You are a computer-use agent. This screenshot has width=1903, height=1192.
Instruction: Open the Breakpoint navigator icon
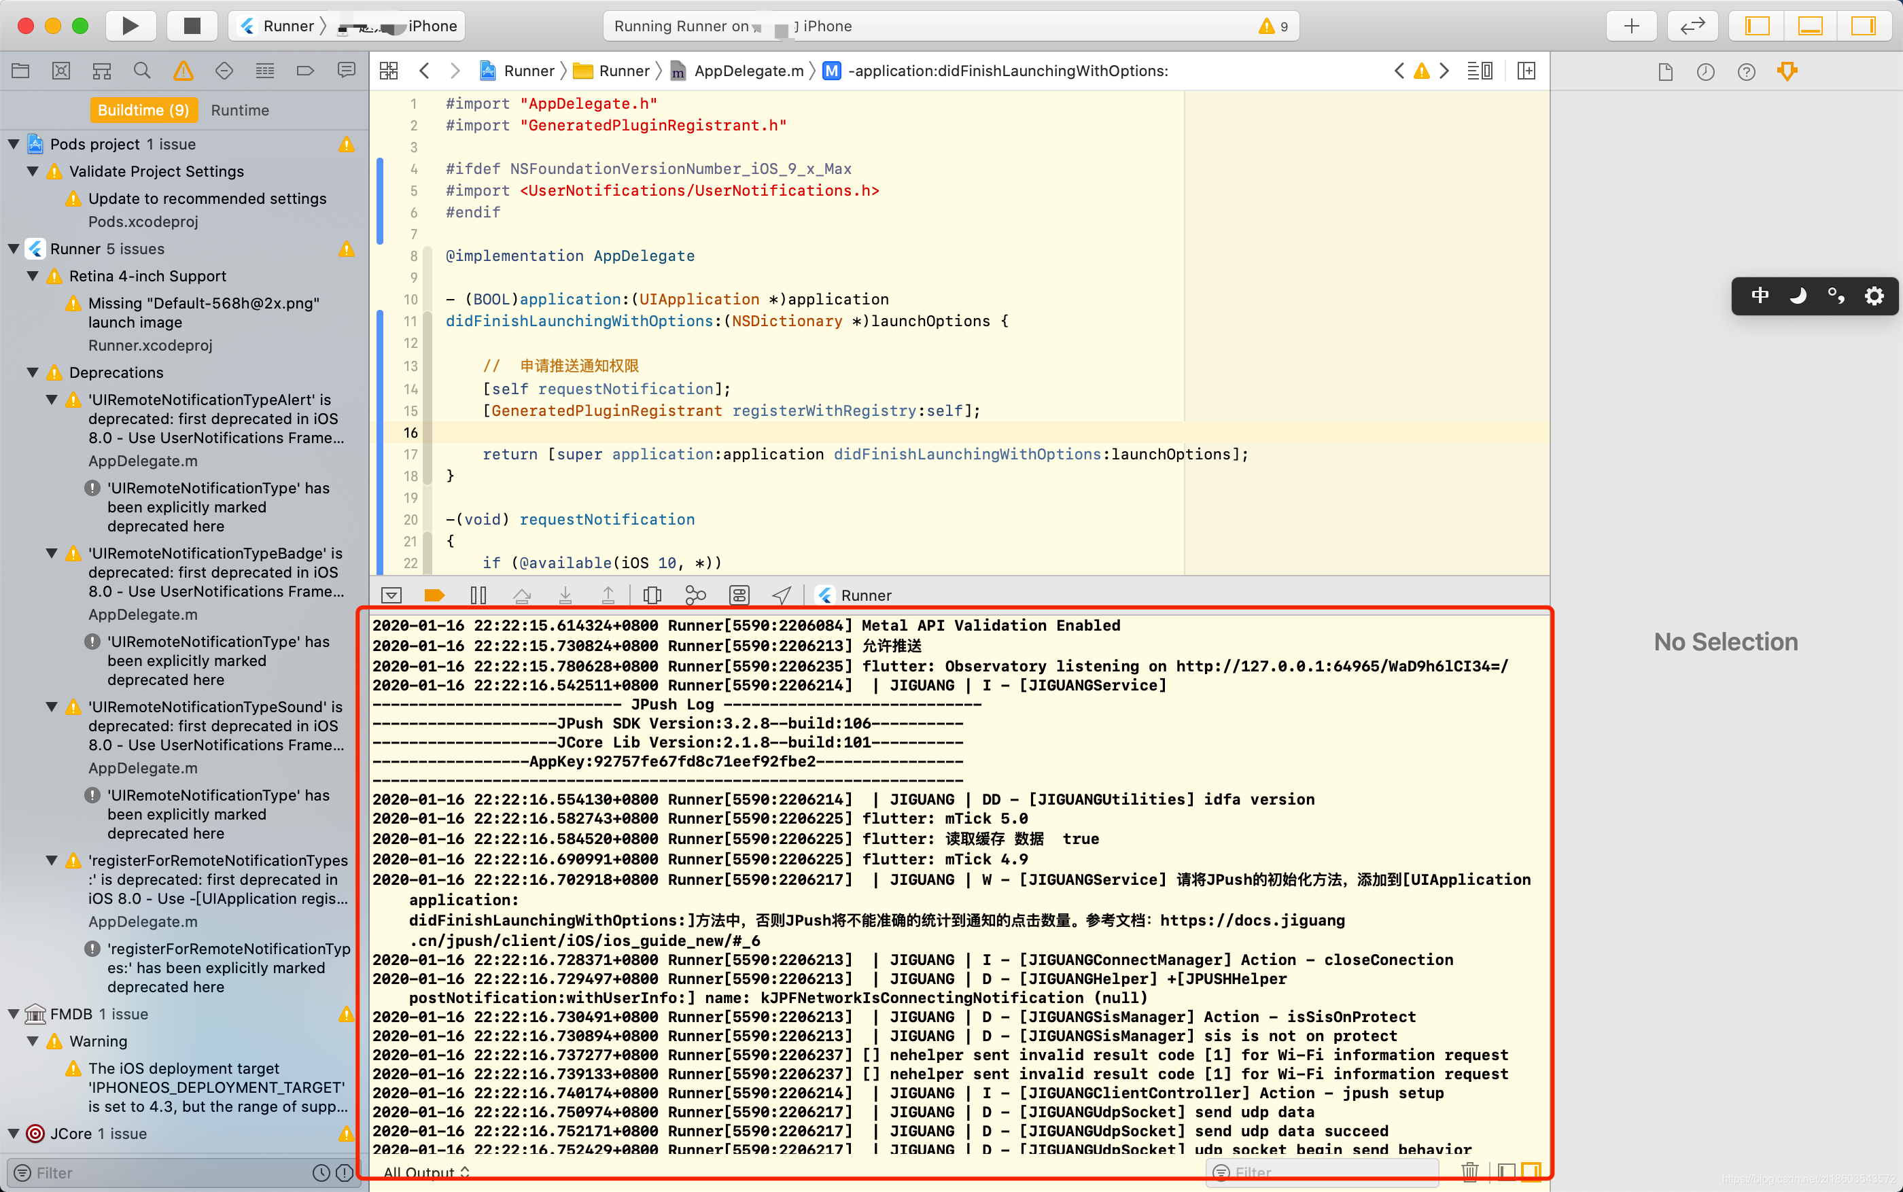point(305,71)
